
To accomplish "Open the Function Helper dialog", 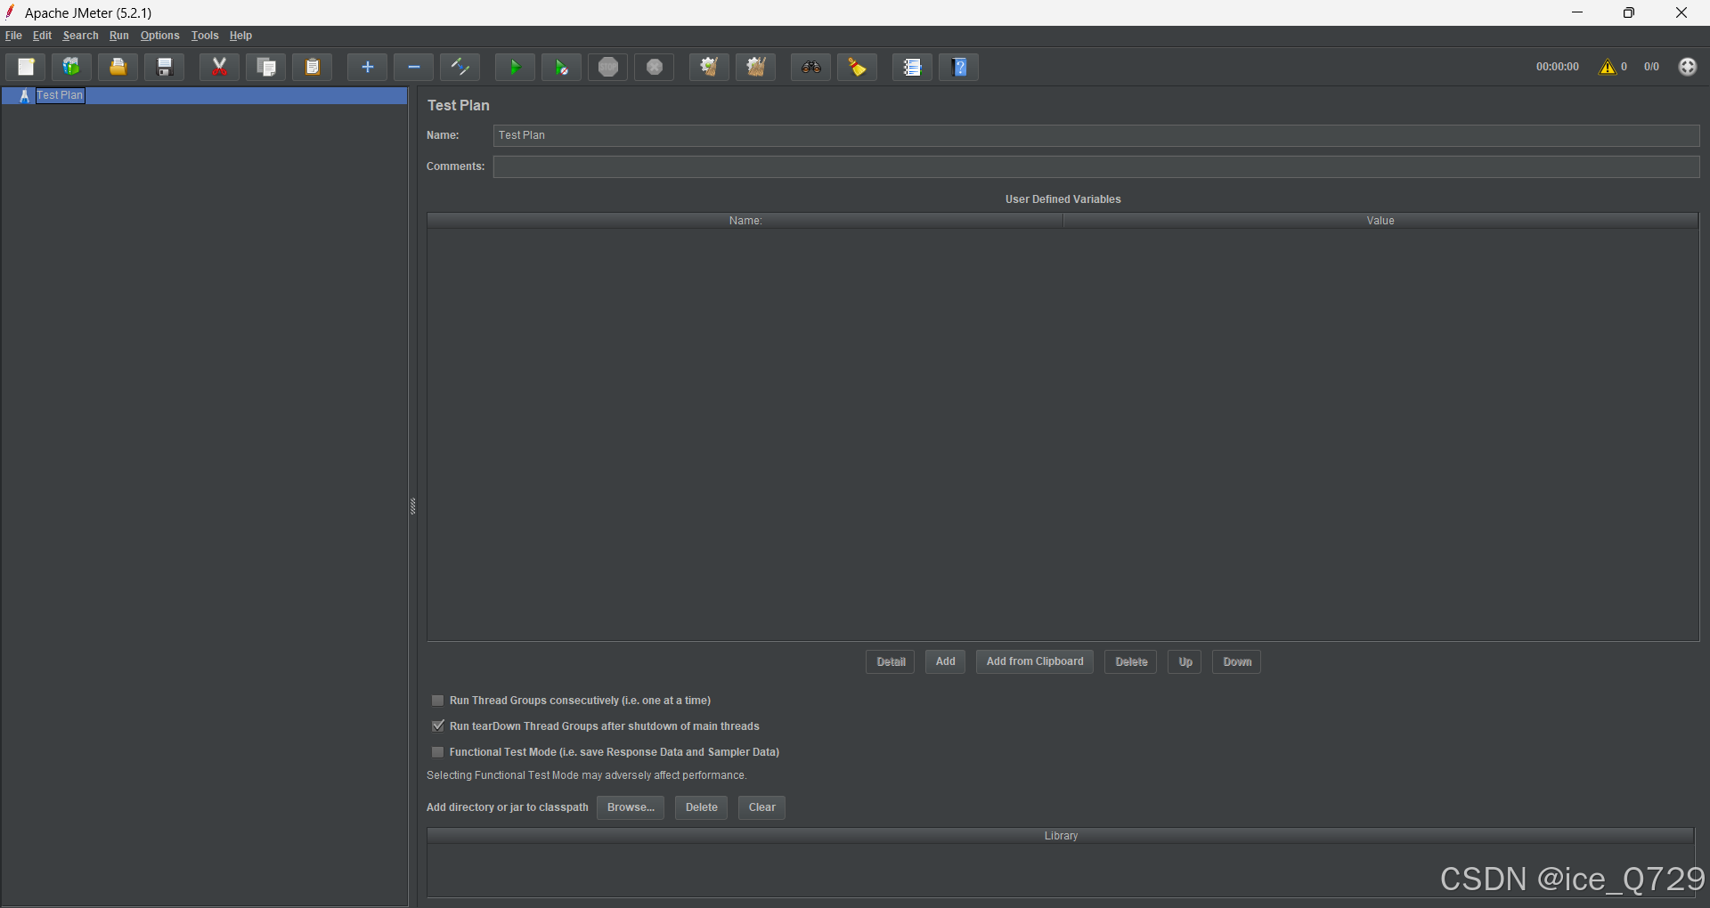I will [912, 67].
